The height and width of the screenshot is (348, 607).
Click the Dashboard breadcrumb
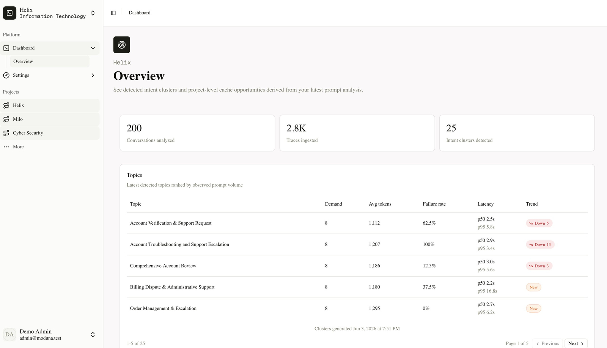(x=140, y=13)
